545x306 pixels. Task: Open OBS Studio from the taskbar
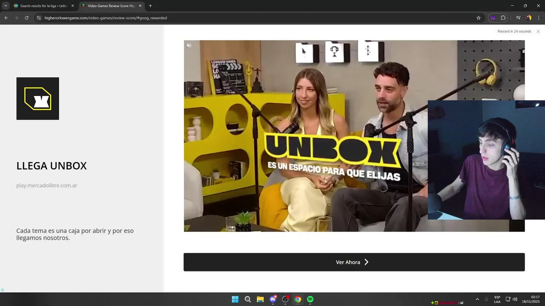(285, 299)
